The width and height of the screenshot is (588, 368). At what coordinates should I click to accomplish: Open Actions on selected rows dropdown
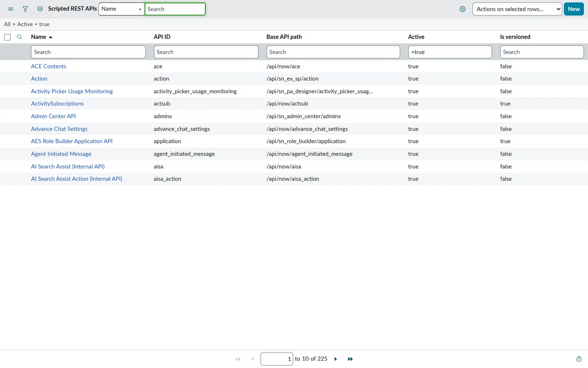point(517,9)
